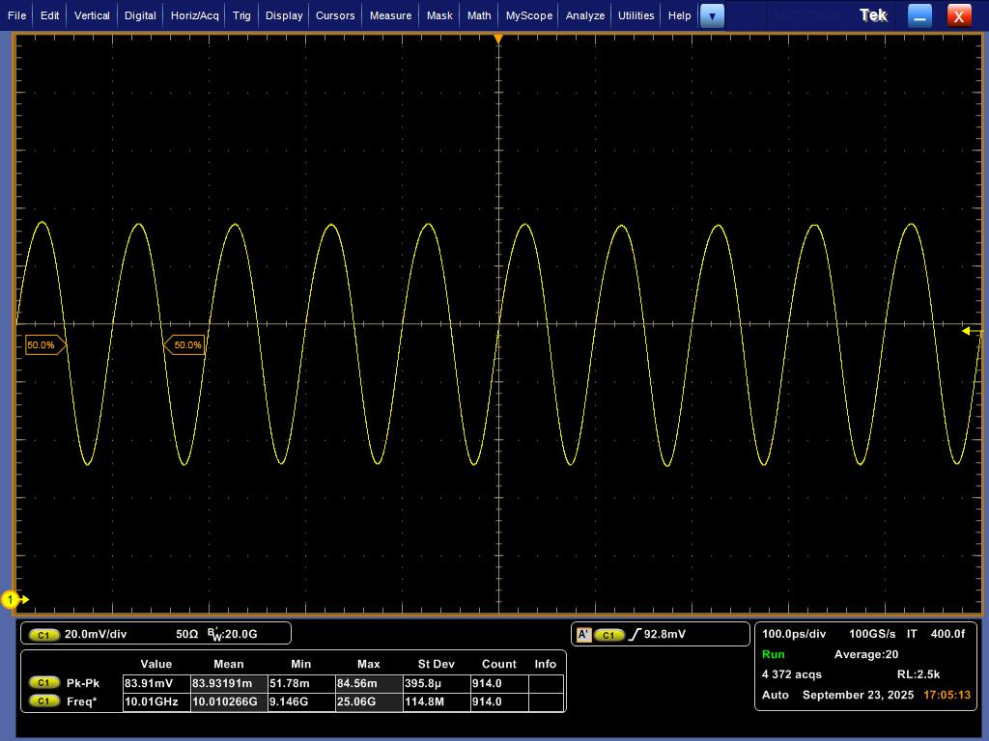This screenshot has width=989, height=741.
Task: Click the C1 trigger source badge
Action: (608, 635)
